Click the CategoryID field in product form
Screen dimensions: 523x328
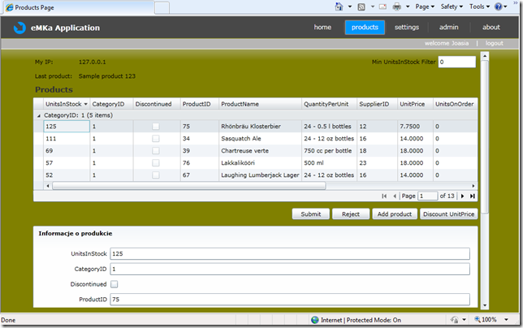[290, 269]
